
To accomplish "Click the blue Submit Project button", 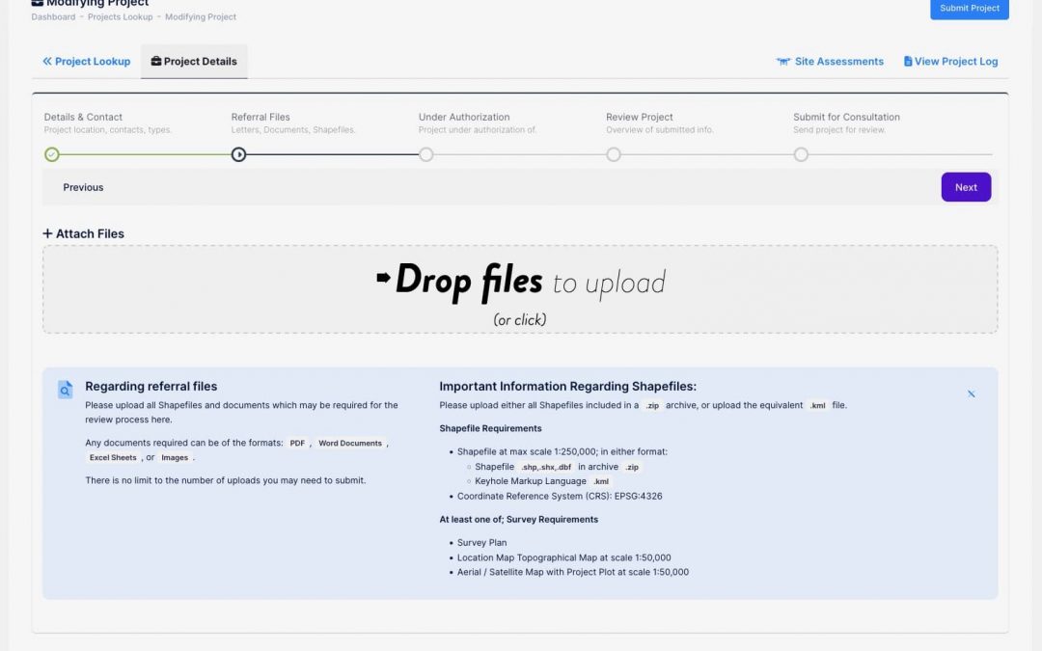I will [x=969, y=9].
